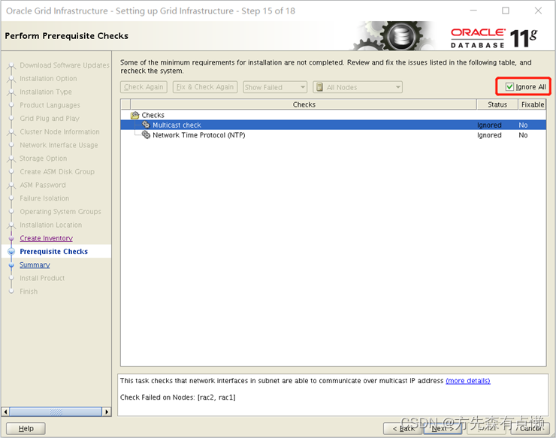Click the Installation Location step
The height and width of the screenshot is (438, 556).
click(50, 225)
